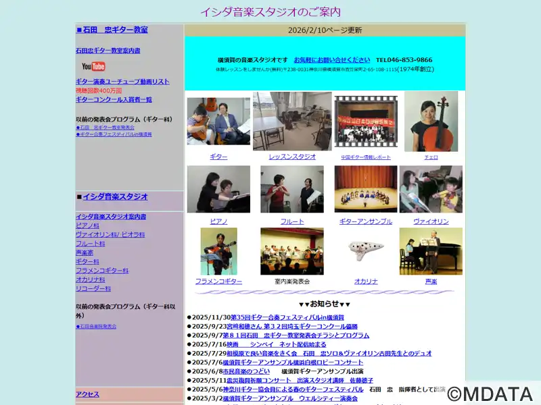541x405 pixels.
Task: Click オカリナ caption link
Action: click(x=366, y=281)
